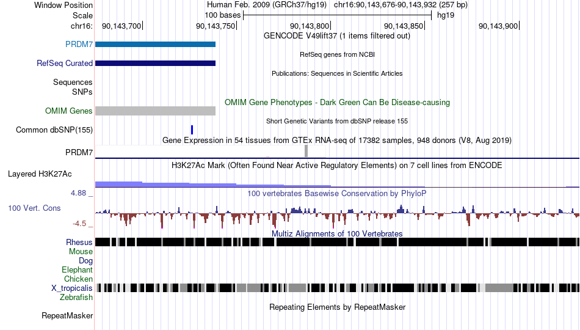This screenshot has height=330, width=580.
Task: Click the RepeatMasker track label
Action: 67,316
